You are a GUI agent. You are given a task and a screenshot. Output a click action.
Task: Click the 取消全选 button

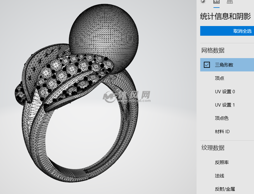pyautogui.click(x=227, y=31)
